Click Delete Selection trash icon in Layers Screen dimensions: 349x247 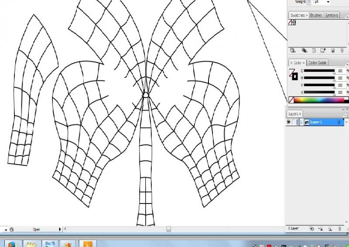[x=339, y=229]
